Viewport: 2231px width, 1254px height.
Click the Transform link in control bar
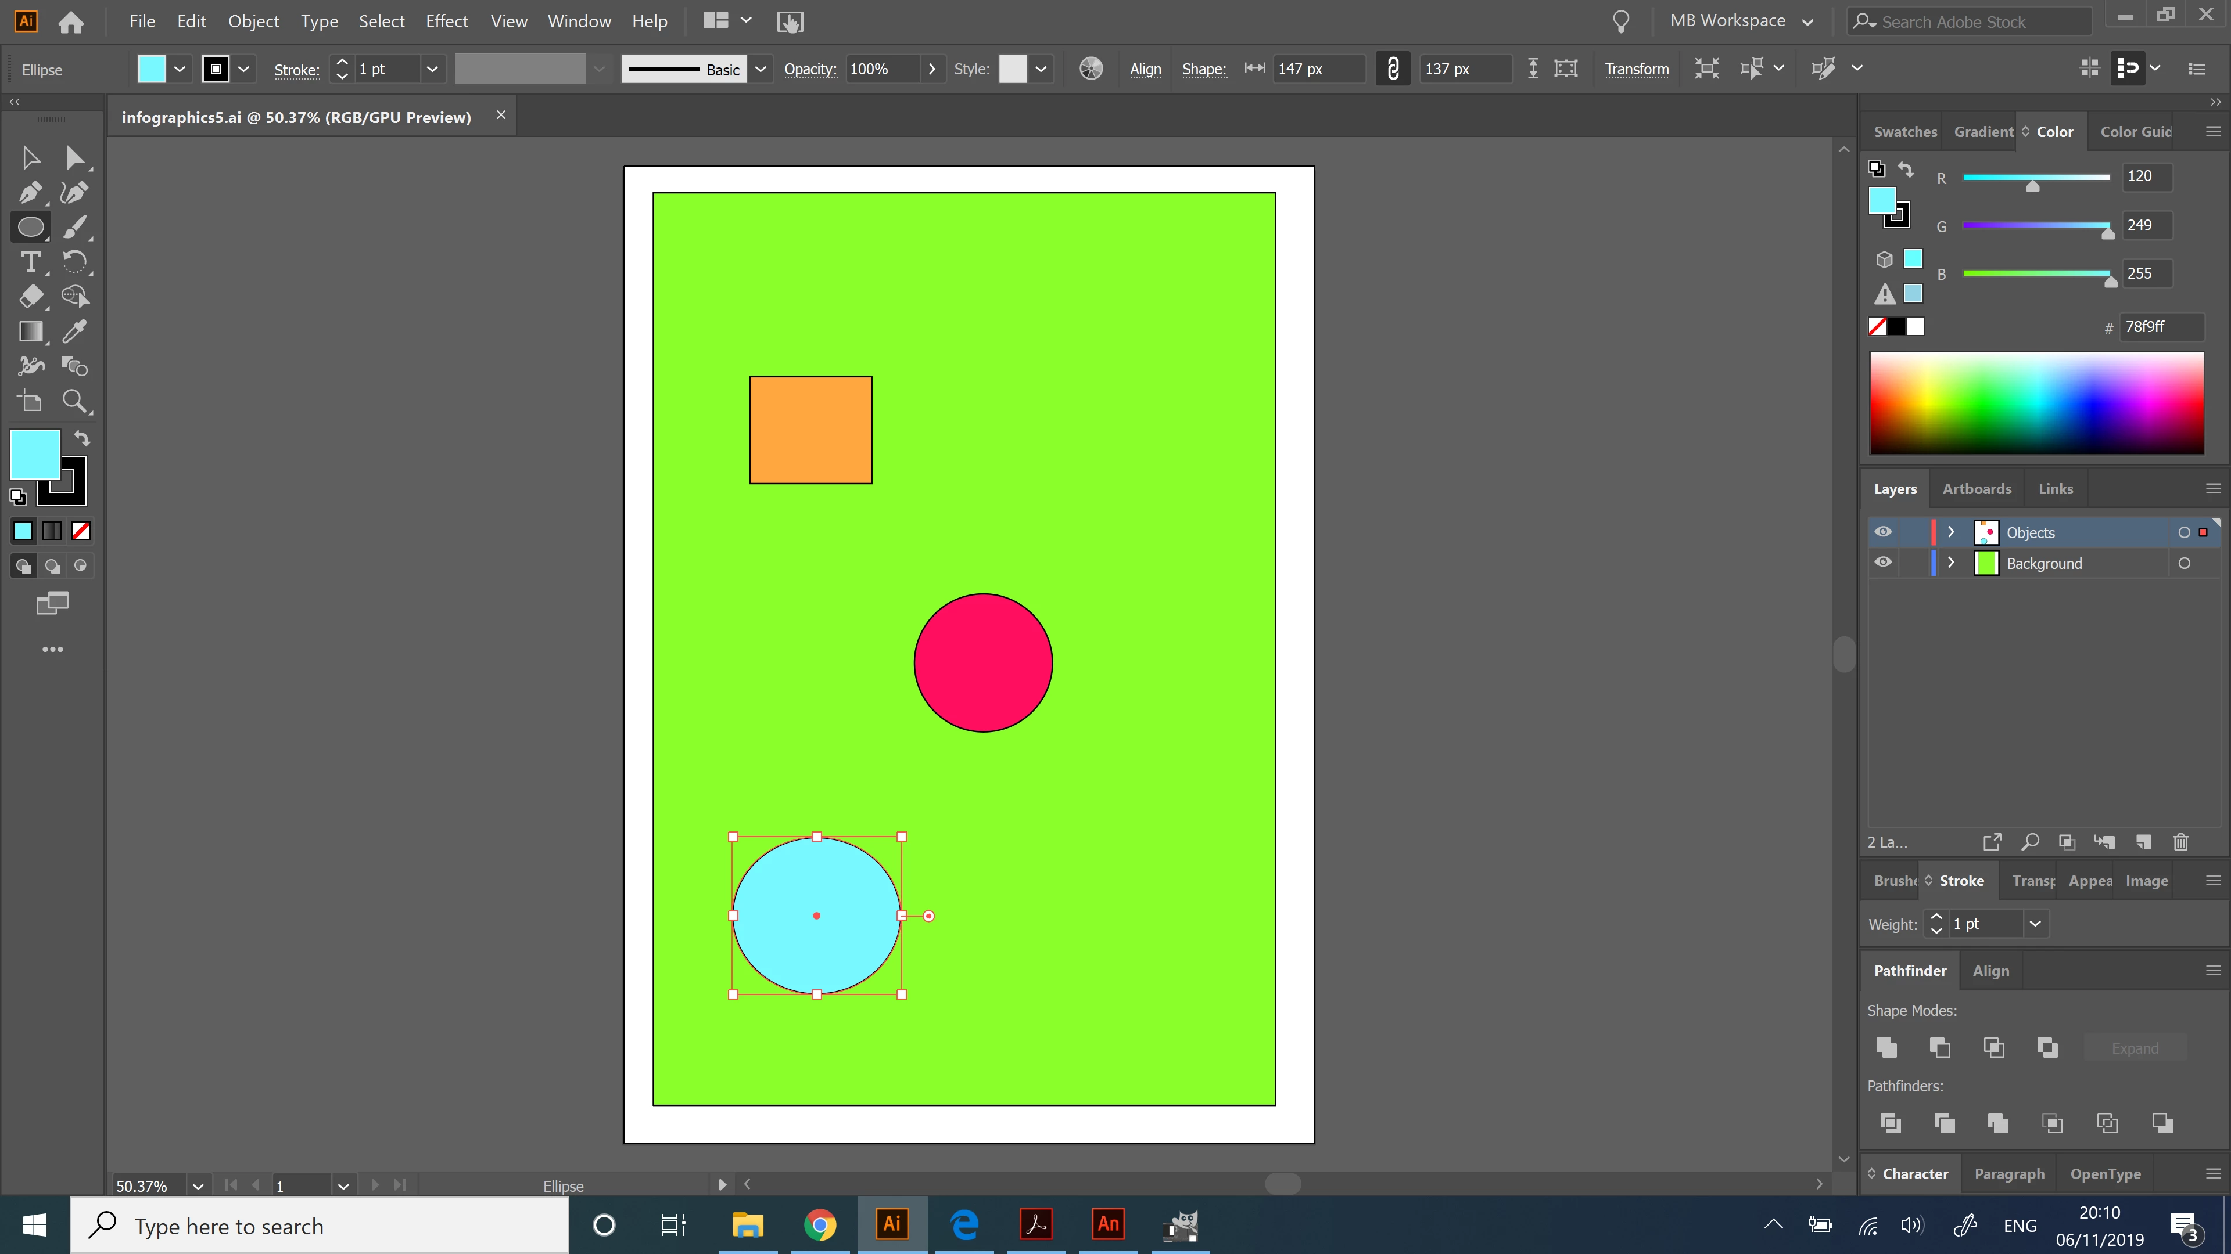[1636, 69]
